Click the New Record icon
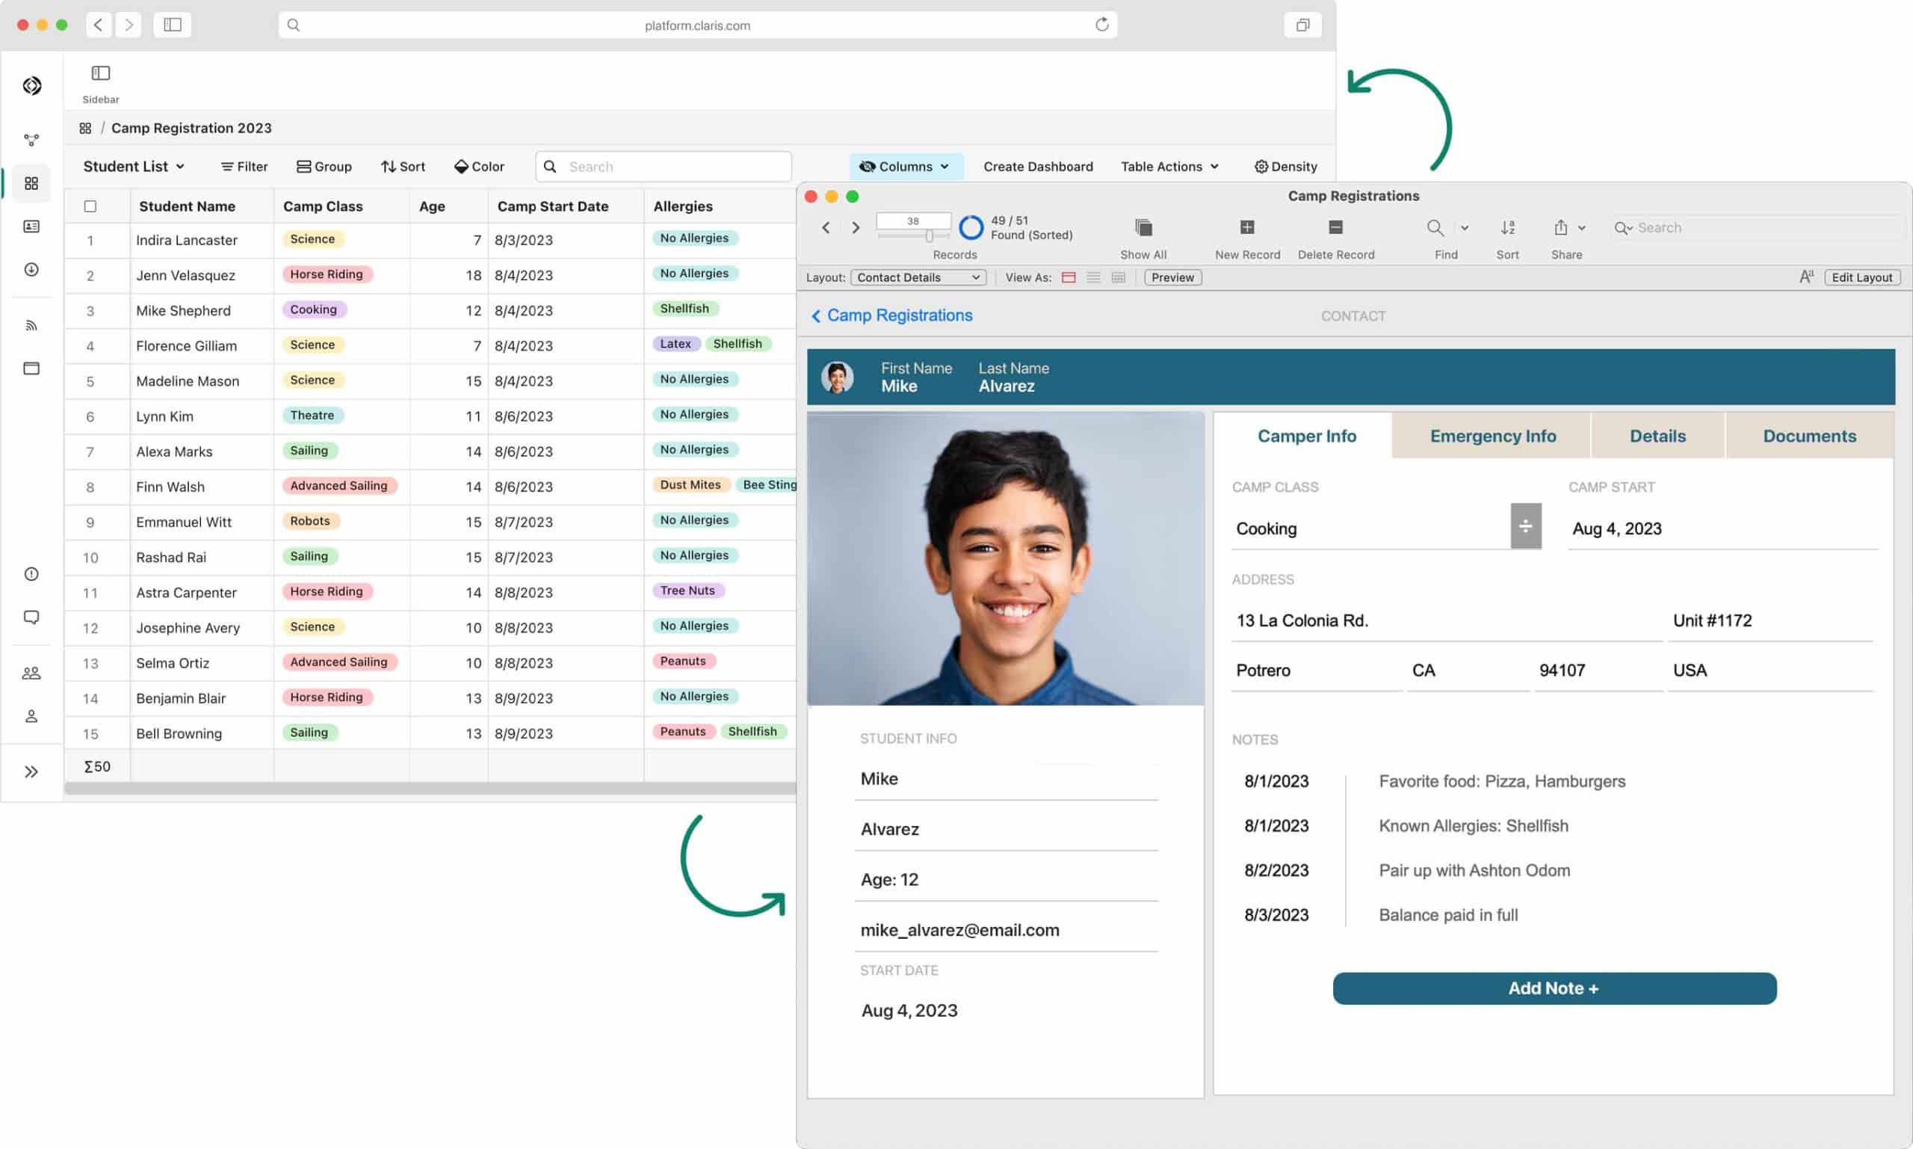The width and height of the screenshot is (1913, 1149). click(x=1246, y=227)
